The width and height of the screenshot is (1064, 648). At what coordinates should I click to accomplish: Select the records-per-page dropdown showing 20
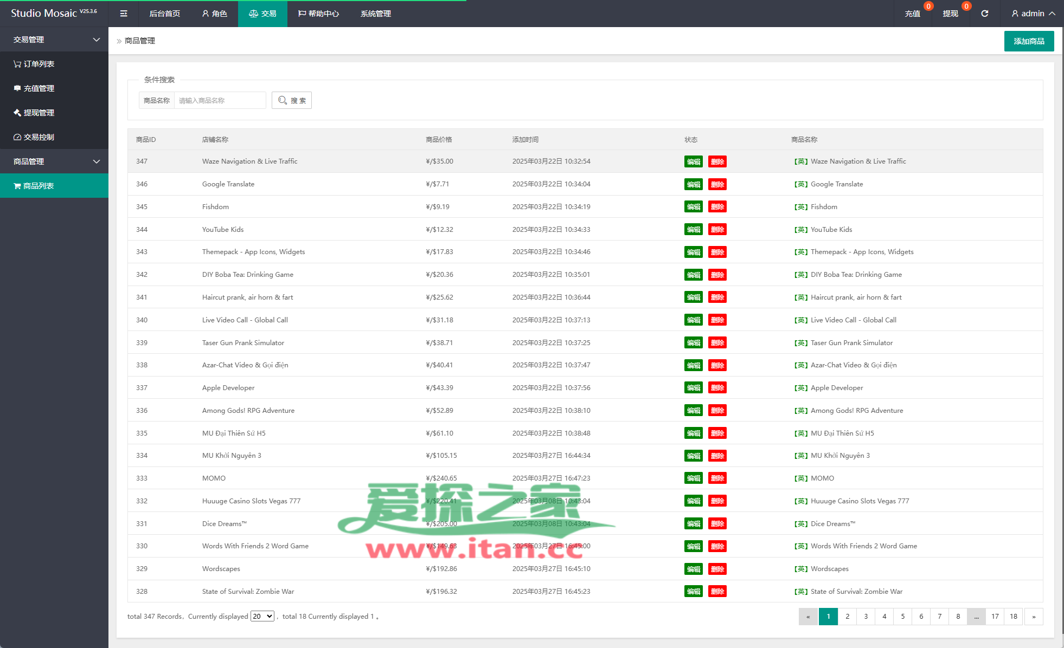(x=262, y=616)
